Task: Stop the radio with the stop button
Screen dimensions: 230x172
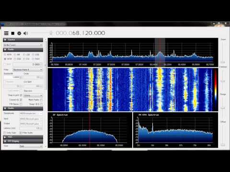Action: click(13, 33)
